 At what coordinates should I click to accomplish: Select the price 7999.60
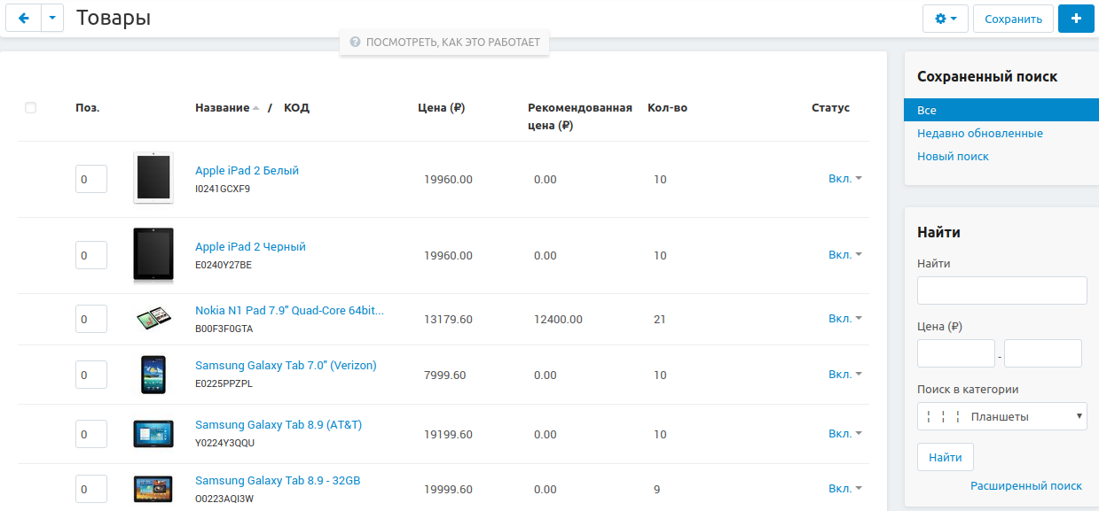(x=445, y=376)
